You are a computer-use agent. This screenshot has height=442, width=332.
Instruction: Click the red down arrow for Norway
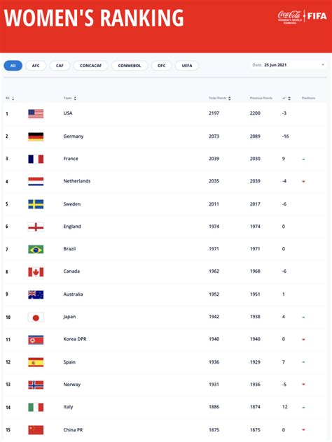click(303, 384)
